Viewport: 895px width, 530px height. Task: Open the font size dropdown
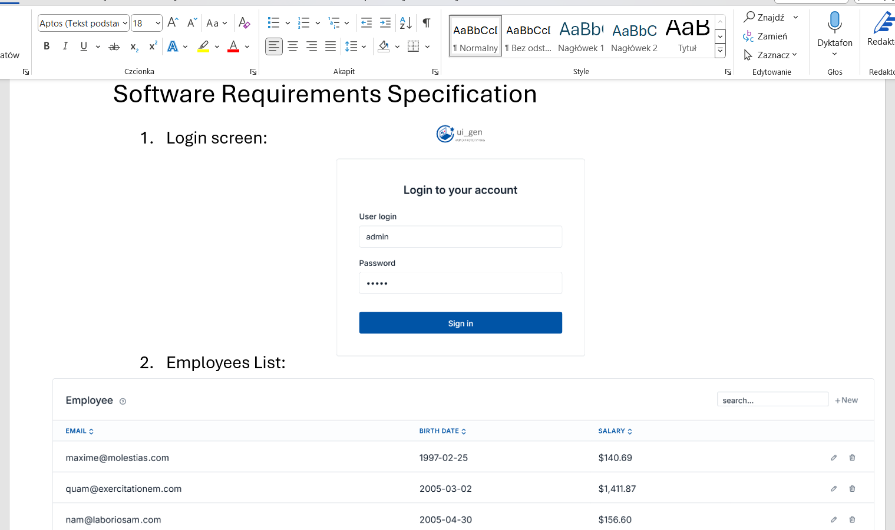[158, 24]
